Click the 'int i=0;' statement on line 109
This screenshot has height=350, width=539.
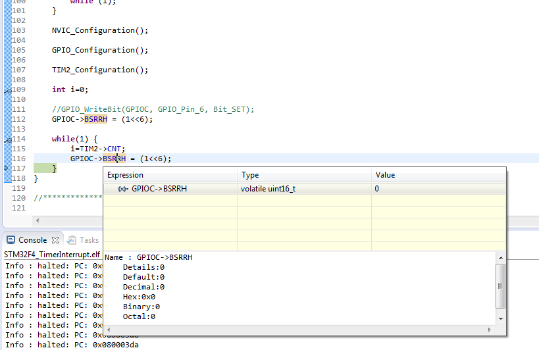pyautogui.click(x=70, y=89)
